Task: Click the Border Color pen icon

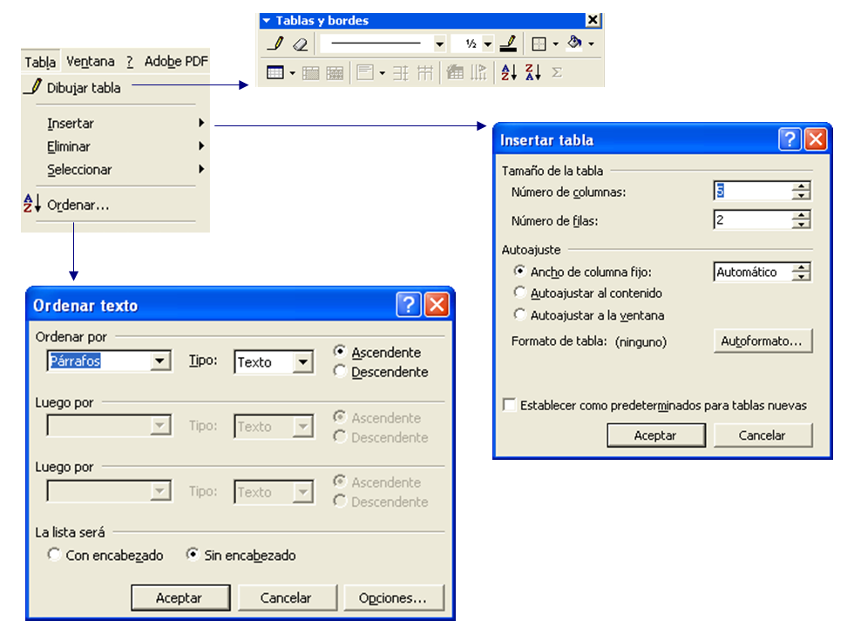Action: [x=508, y=44]
